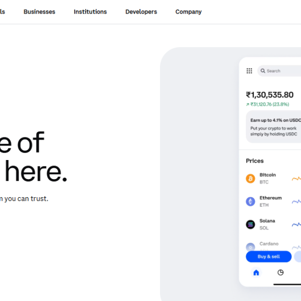Click the Ethereum price sparkline chart
The width and height of the screenshot is (301, 301).
click(x=296, y=202)
